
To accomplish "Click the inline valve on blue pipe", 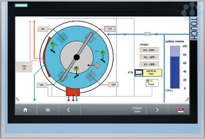I will [x=148, y=34].
